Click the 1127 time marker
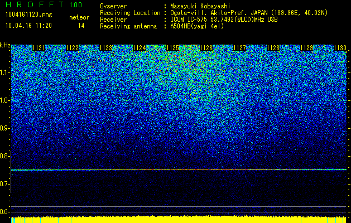This screenshot has width=351, height=223. (239, 48)
